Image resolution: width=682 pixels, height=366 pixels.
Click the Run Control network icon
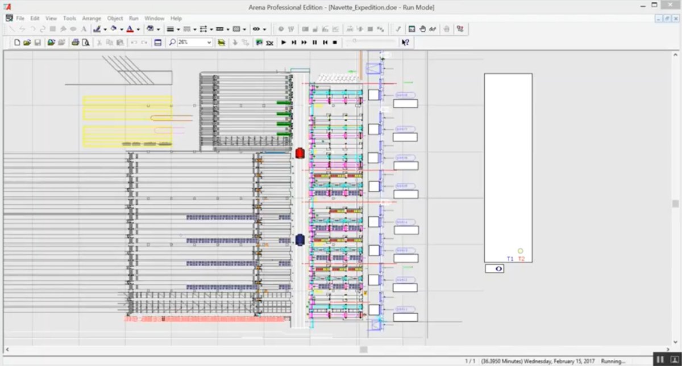460,29
